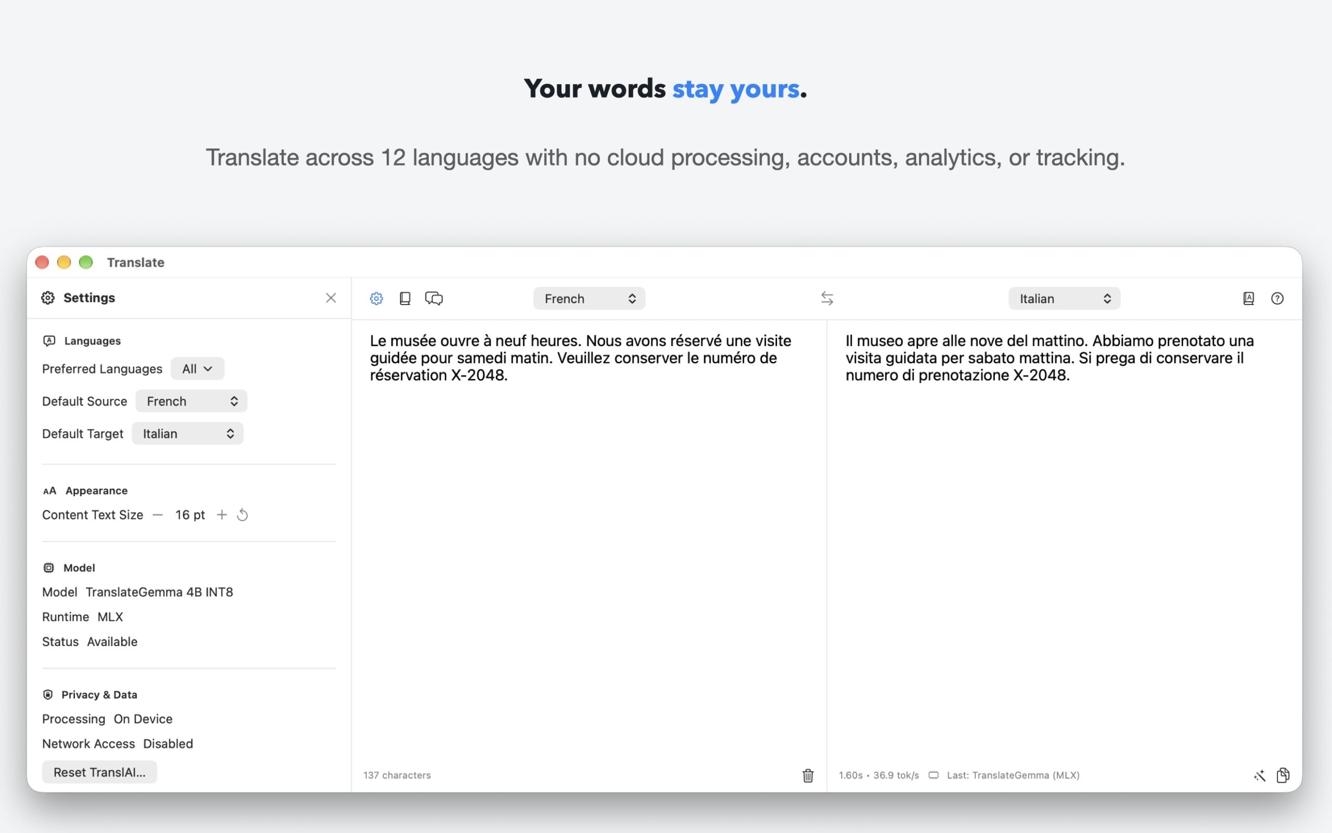This screenshot has height=833, width=1332.
Task: Click the 'Preferred Languages' label
Action: [x=103, y=369]
